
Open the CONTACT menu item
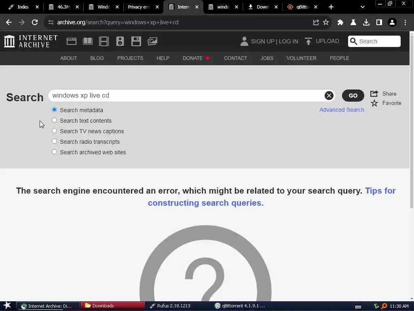click(236, 58)
